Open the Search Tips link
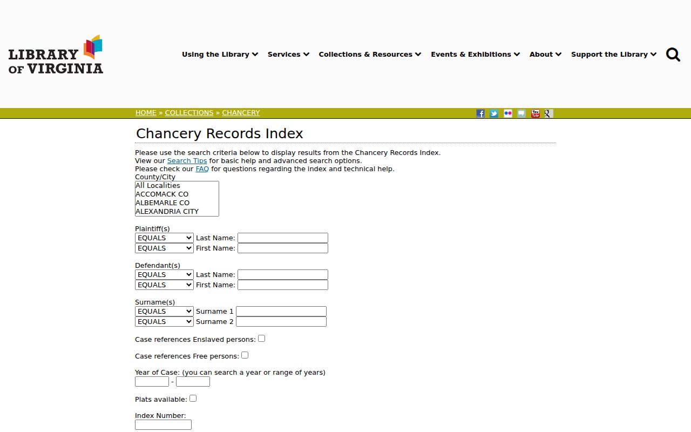This screenshot has width=691, height=432. point(187,161)
